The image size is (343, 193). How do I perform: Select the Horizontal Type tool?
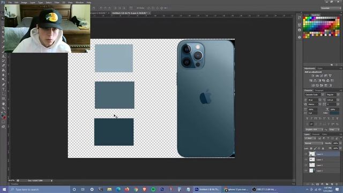click(x=3, y=90)
